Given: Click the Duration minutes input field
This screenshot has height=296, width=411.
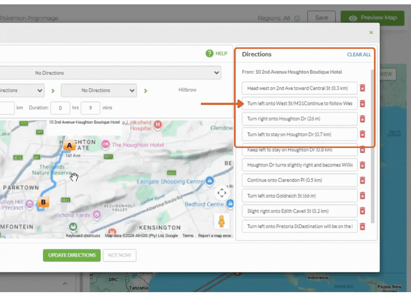Looking at the screenshot, I should [x=90, y=108].
